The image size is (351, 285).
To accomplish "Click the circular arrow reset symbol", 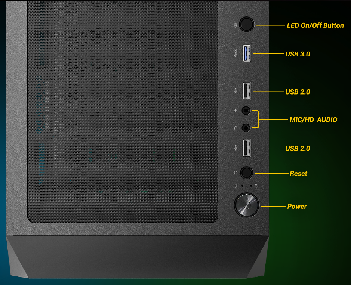I will pyautogui.click(x=235, y=173).
